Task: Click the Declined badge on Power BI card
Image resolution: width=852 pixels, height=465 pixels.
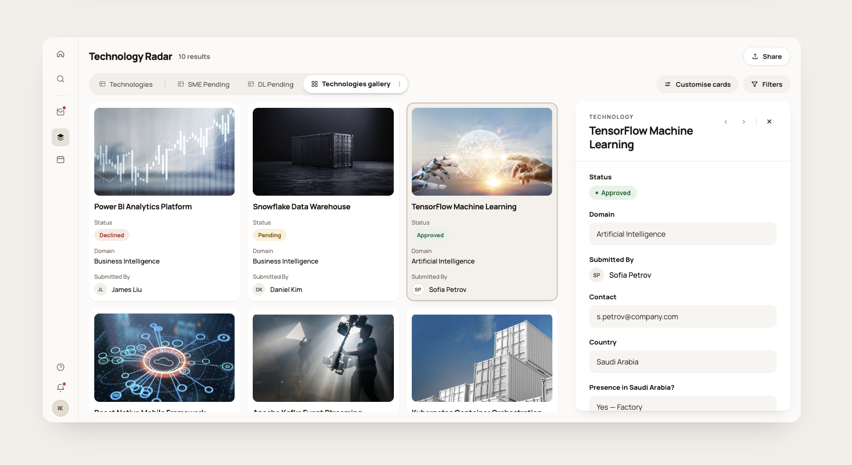Action: coord(112,235)
